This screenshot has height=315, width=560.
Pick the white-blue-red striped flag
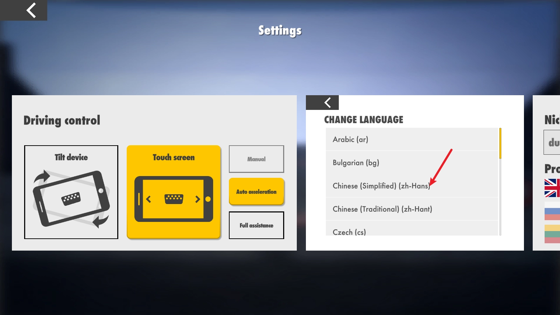[552, 211]
